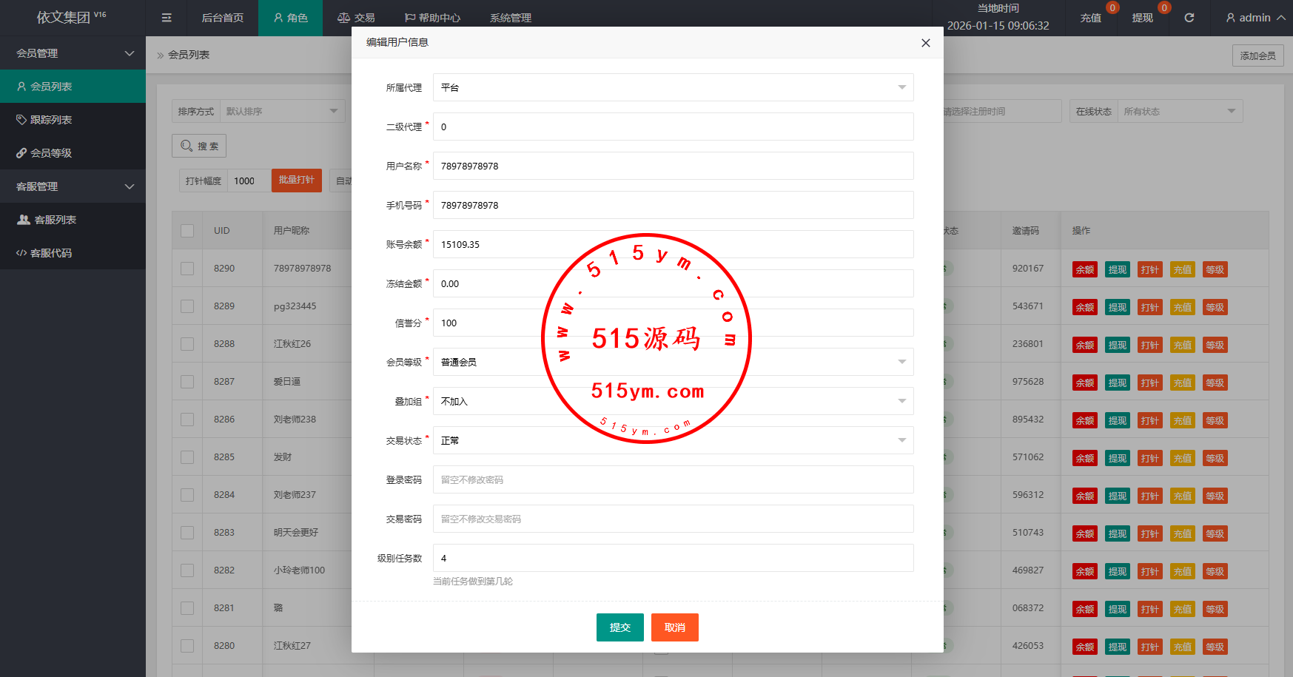Click the sidebar collapse menu icon
Image resolution: width=1293 pixels, height=677 pixels.
point(167,18)
